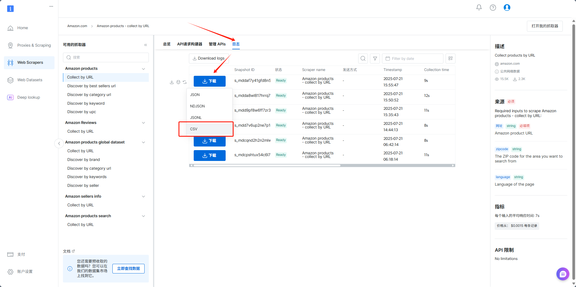This screenshot has width=576, height=287.
Task: Choose JSON download format
Action: (x=209, y=95)
